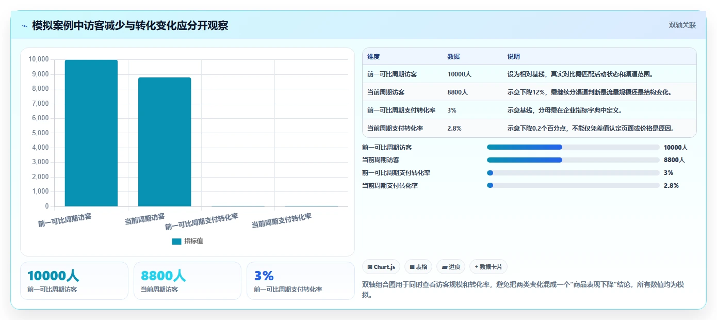This screenshot has width=717, height=320.
Task: Click the y-axis label 10,000
Action: pyautogui.click(x=39, y=59)
